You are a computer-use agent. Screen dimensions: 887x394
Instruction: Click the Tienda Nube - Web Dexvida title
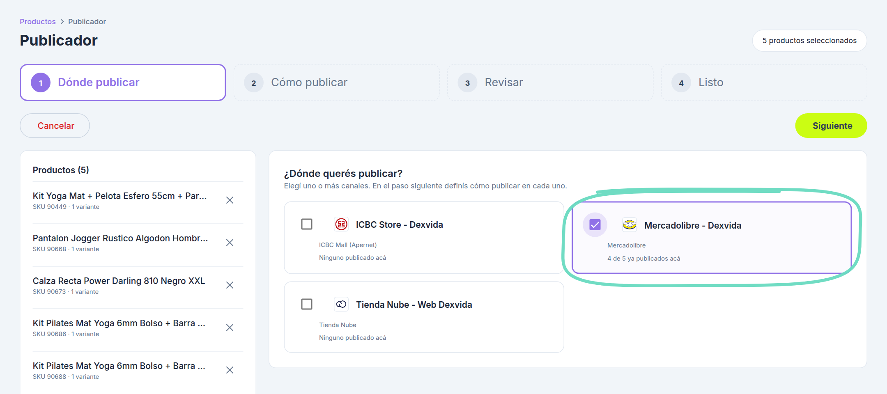[x=414, y=305]
